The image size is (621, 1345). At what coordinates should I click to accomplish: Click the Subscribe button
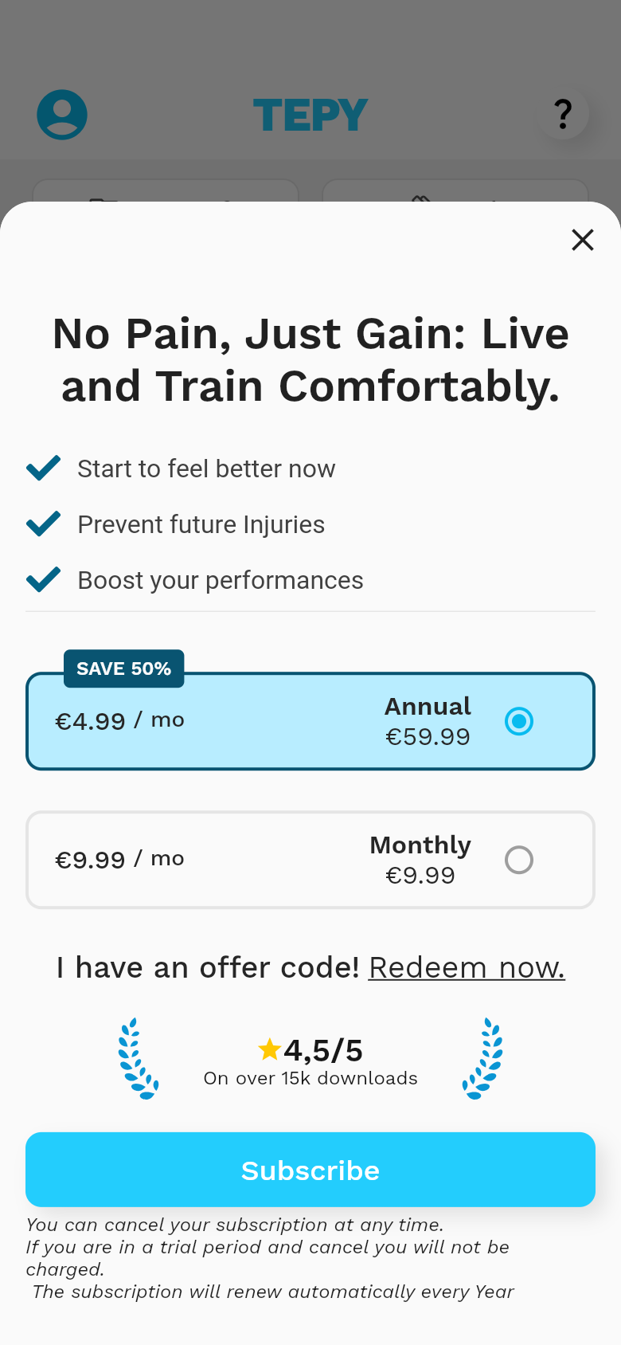click(x=310, y=1170)
